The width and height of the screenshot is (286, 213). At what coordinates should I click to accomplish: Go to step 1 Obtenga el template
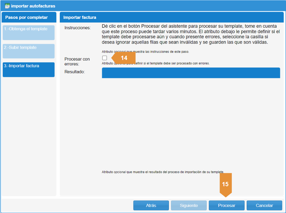coord(29,33)
